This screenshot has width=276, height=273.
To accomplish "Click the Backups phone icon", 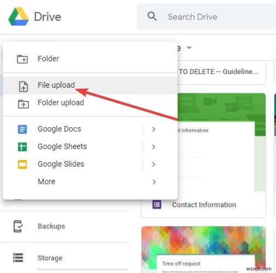I will click(x=18, y=226).
